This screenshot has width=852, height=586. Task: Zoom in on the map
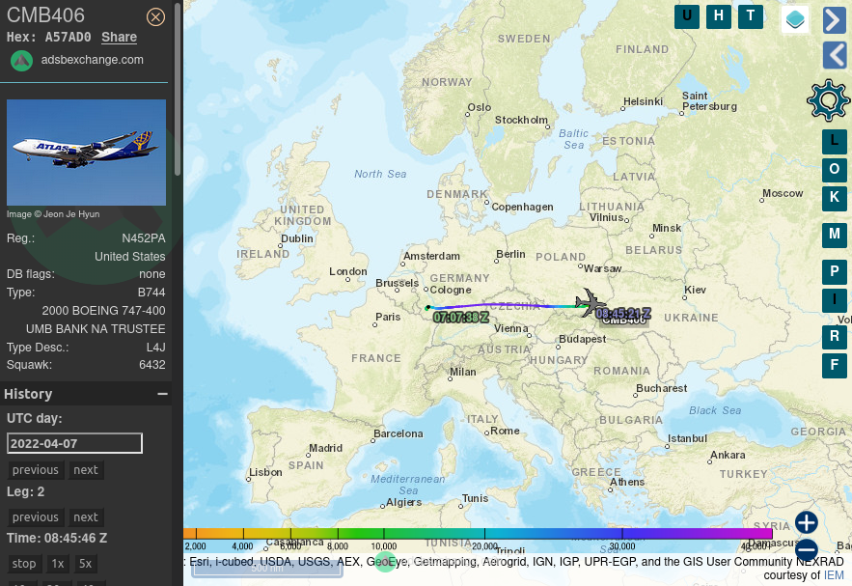point(807,522)
